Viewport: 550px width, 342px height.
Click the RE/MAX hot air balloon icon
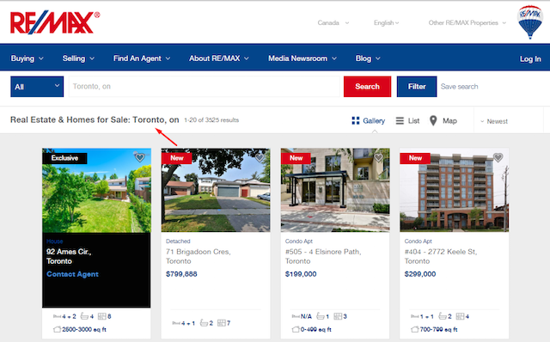(530, 21)
